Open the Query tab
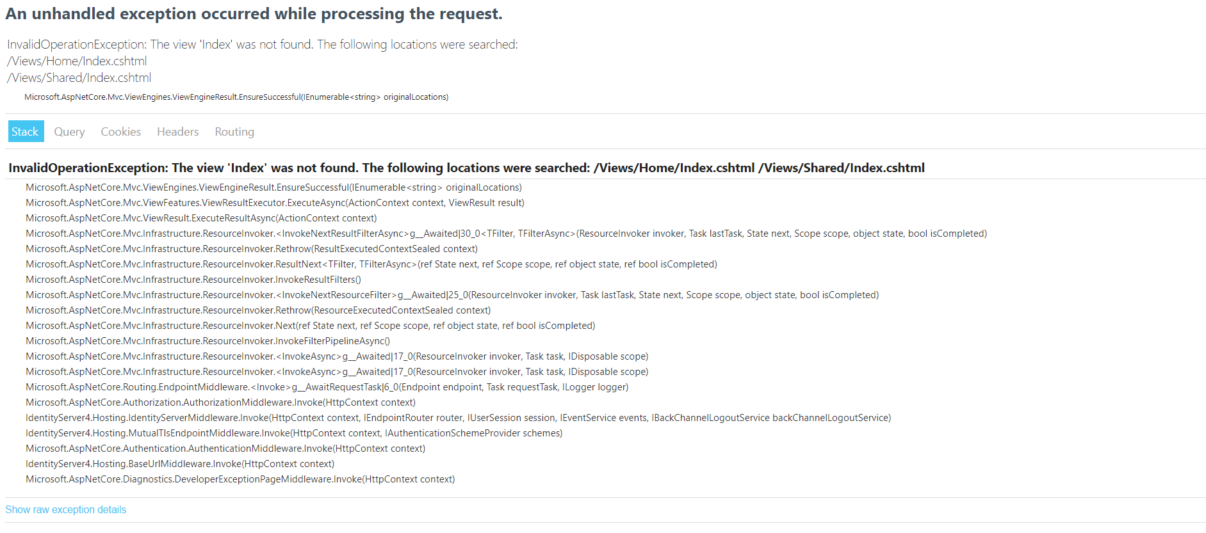1206x533 pixels. click(69, 131)
